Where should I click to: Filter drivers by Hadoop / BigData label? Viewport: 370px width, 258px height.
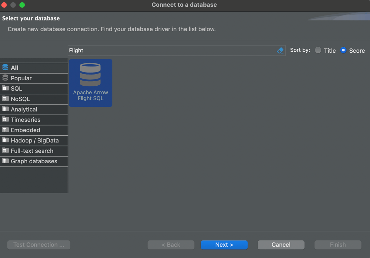(35, 140)
